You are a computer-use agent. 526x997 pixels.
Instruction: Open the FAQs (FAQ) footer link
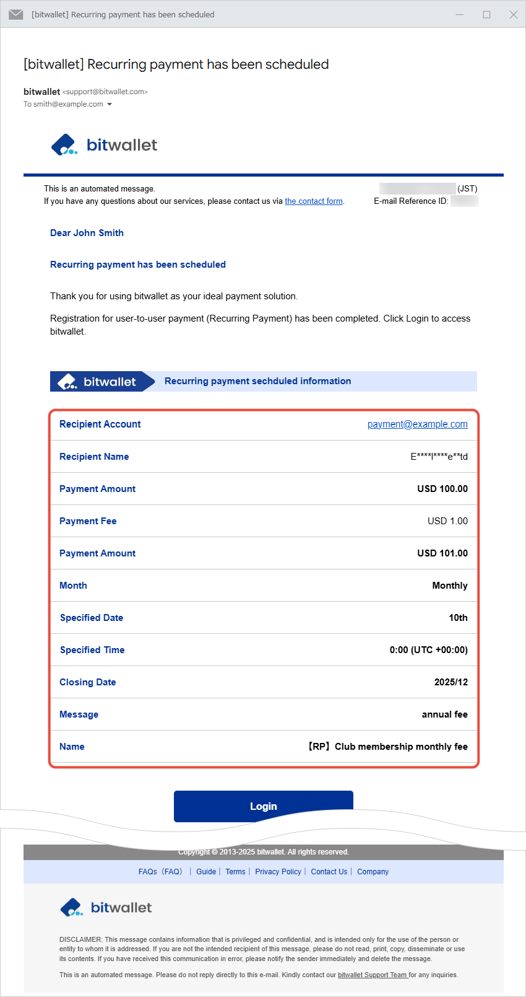(160, 872)
